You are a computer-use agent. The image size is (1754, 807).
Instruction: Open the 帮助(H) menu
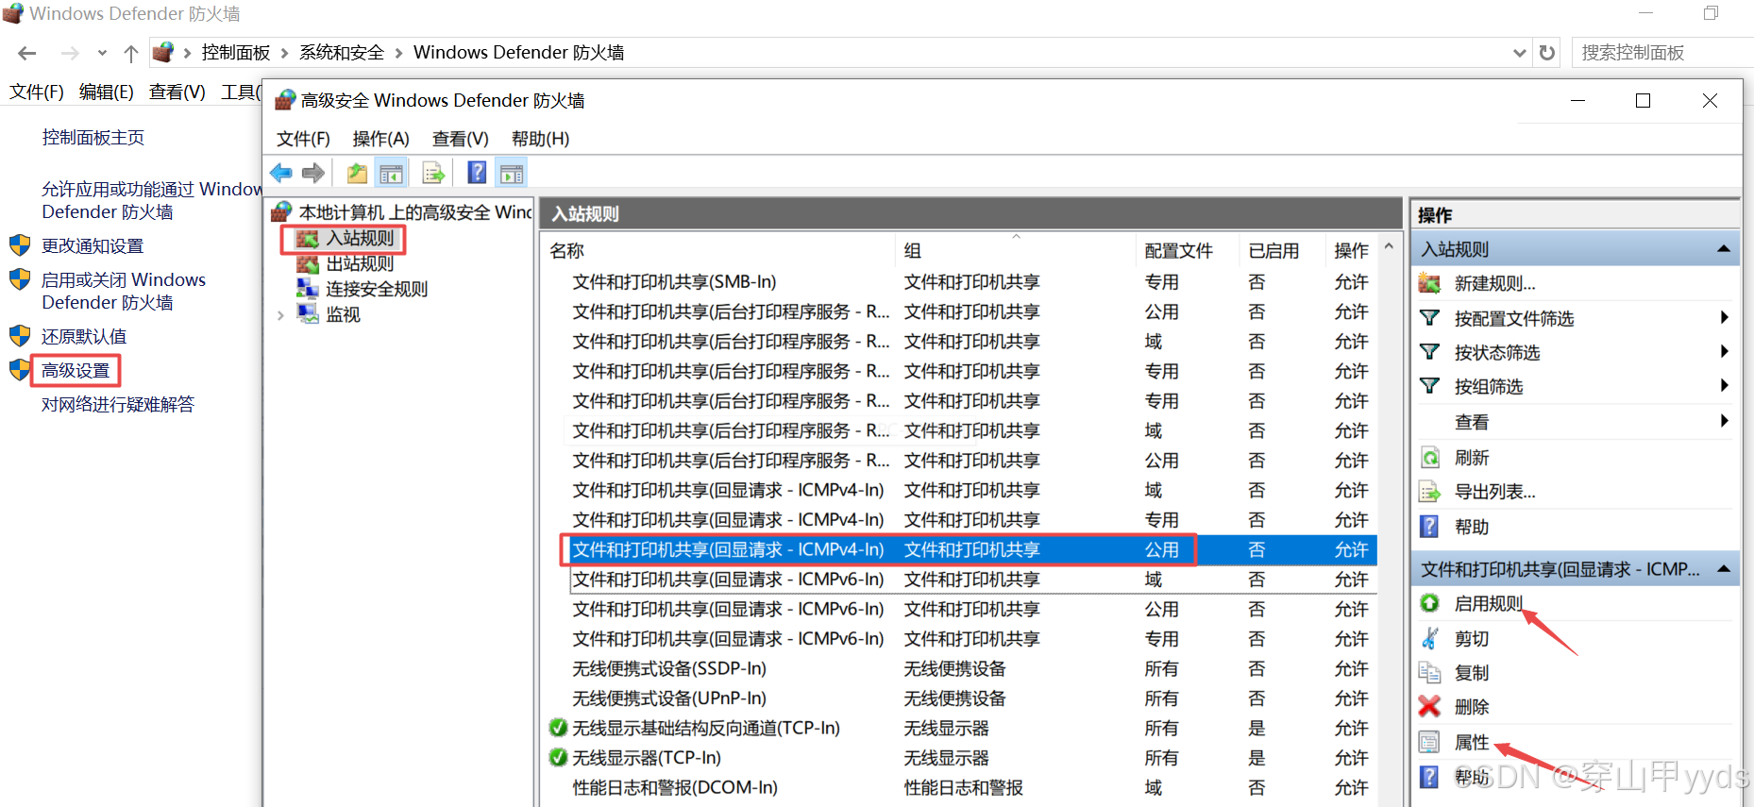coord(540,139)
